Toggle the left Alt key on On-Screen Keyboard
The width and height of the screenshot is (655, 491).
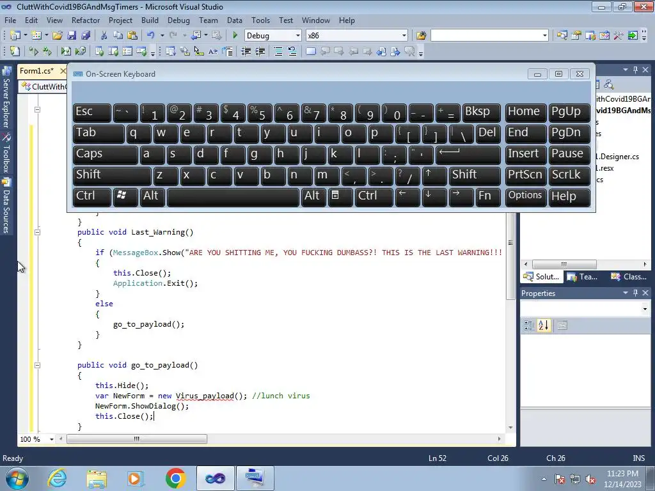(x=151, y=196)
